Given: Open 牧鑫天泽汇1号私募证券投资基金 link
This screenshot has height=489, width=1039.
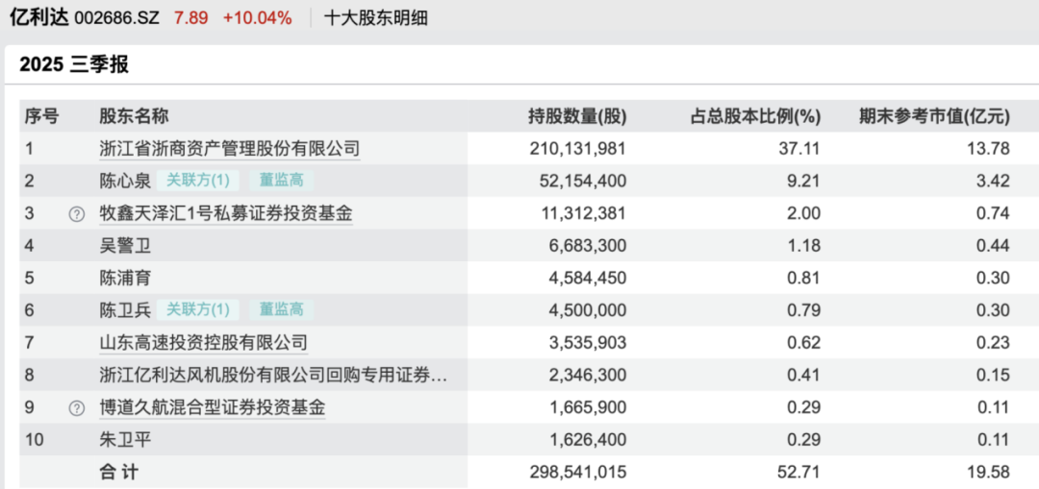Looking at the screenshot, I should tap(226, 213).
